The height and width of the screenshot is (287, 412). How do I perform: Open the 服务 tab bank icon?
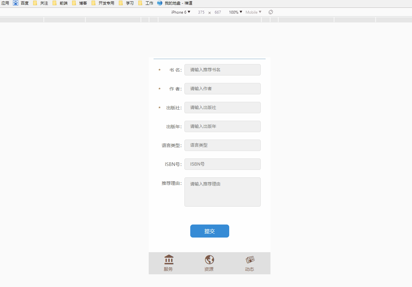pyautogui.click(x=169, y=260)
